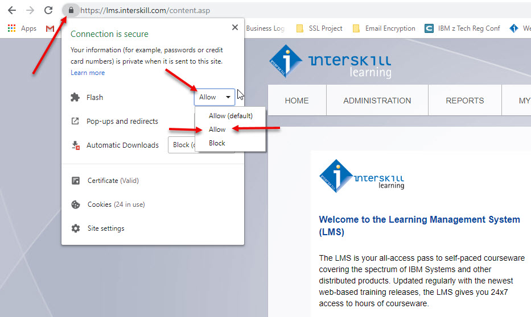Viewport: 531px width, 317px height.
Task: Open the REPORTS tab
Action: point(465,101)
